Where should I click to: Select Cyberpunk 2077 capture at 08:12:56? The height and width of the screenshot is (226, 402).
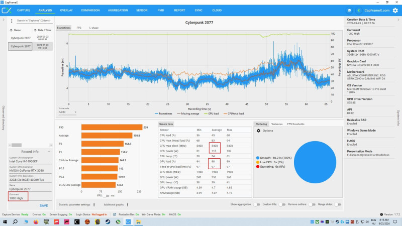coord(30,46)
